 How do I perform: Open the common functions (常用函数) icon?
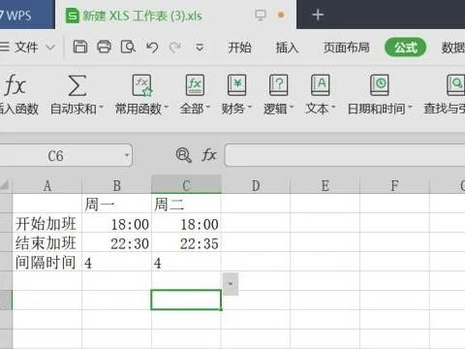point(142,85)
